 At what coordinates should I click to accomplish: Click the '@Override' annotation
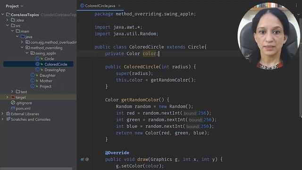point(117,153)
